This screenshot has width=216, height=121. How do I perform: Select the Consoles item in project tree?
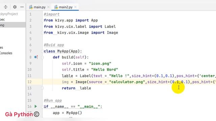6,53
